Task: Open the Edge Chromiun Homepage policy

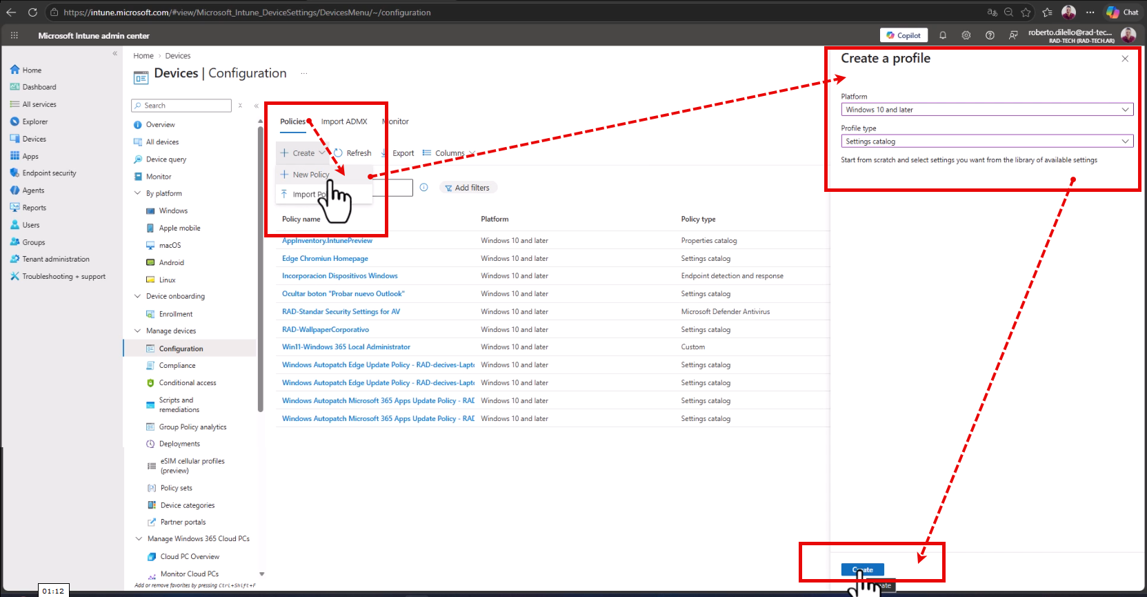Action: point(325,259)
